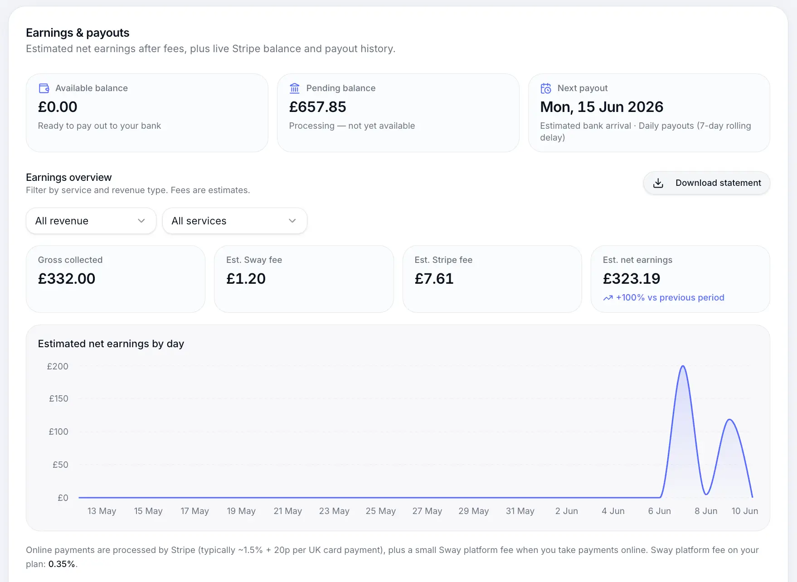797x582 pixels.
Task: Open the All revenue dropdown
Action: (91, 221)
